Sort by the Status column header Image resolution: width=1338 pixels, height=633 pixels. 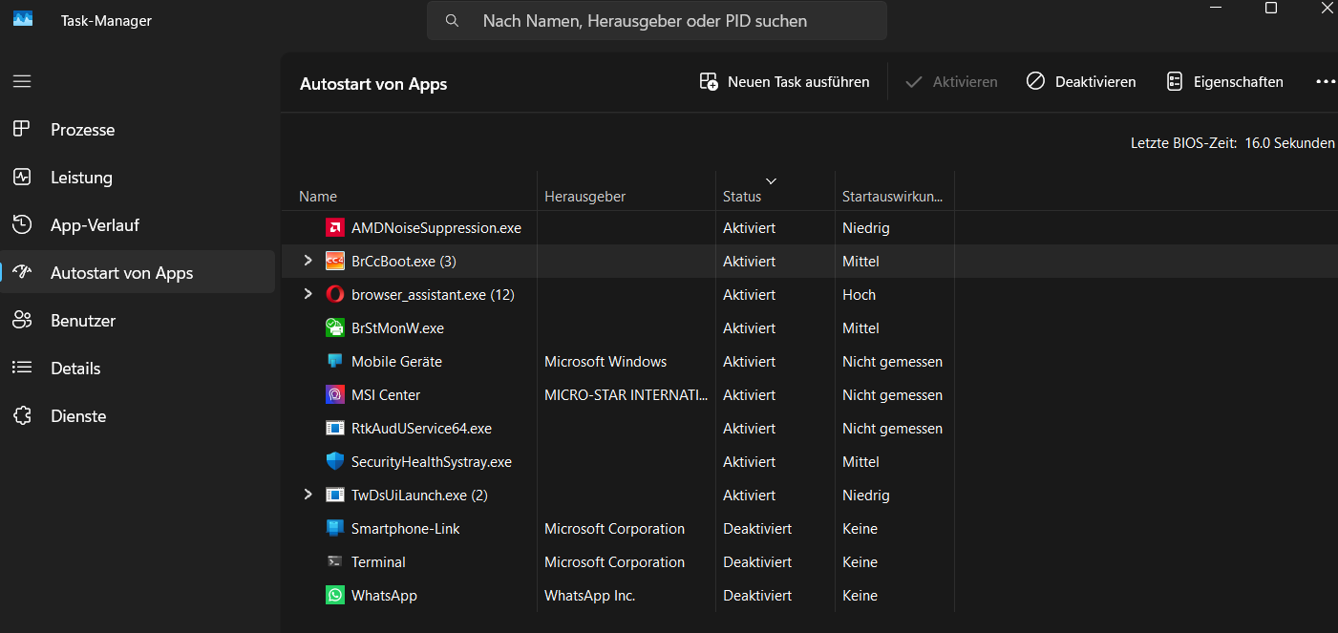click(x=742, y=197)
